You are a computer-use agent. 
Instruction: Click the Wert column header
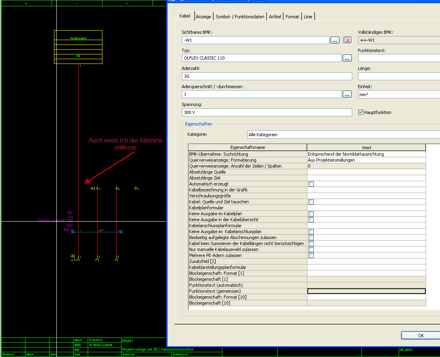(366, 148)
